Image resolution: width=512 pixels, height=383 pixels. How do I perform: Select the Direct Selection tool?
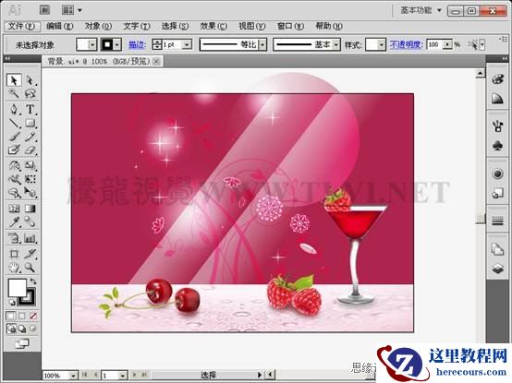point(30,80)
